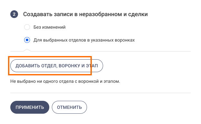Dismiss changes via outlined "Отменить" pill

[x=69, y=107]
